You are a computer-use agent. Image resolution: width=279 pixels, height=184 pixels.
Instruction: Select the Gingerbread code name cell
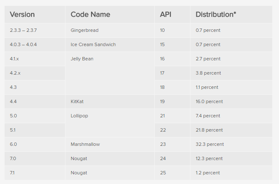(x=110, y=30)
